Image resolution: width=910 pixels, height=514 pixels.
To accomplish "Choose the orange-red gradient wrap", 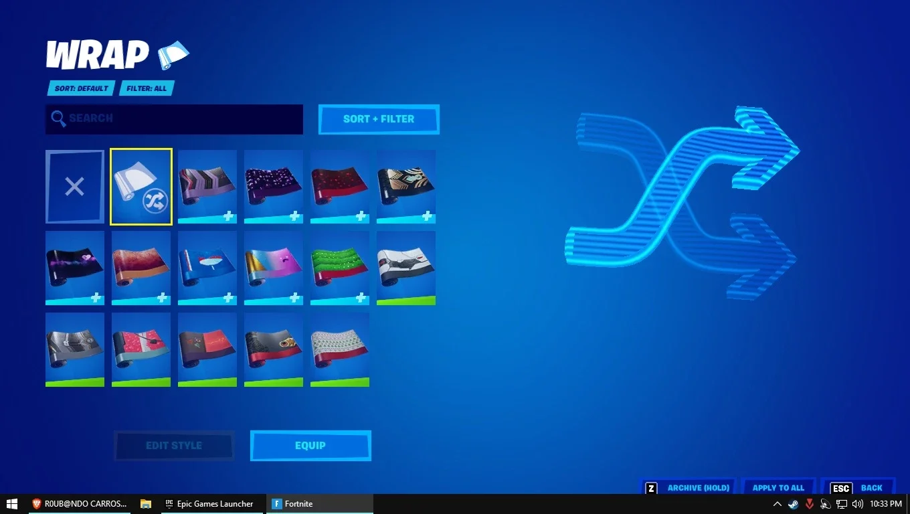I will point(141,268).
